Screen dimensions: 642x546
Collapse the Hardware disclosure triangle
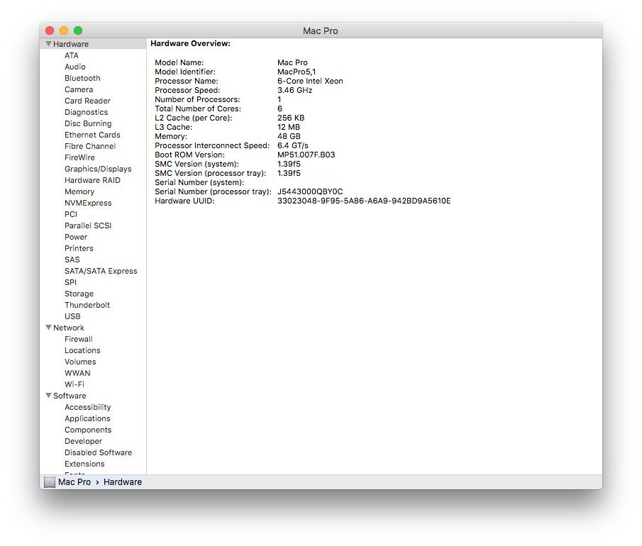point(48,43)
